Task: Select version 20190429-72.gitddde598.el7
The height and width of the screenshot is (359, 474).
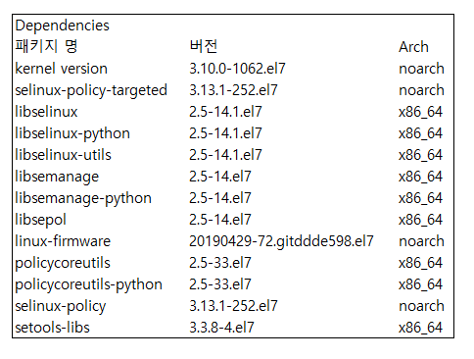Action: pyautogui.click(x=281, y=241)
